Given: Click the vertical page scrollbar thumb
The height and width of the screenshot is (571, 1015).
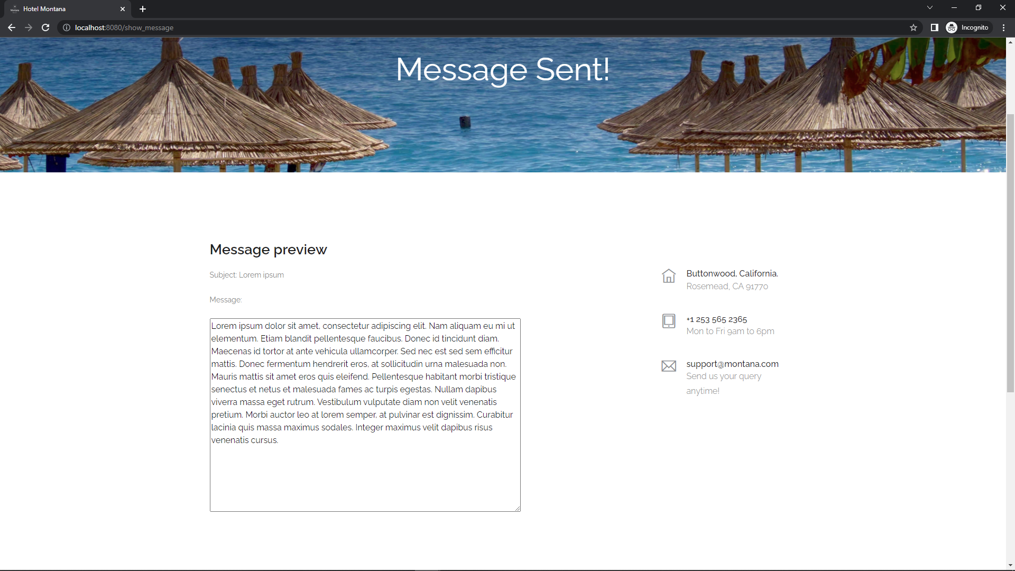Looking at the screenshot, I should coord(1010,254).
